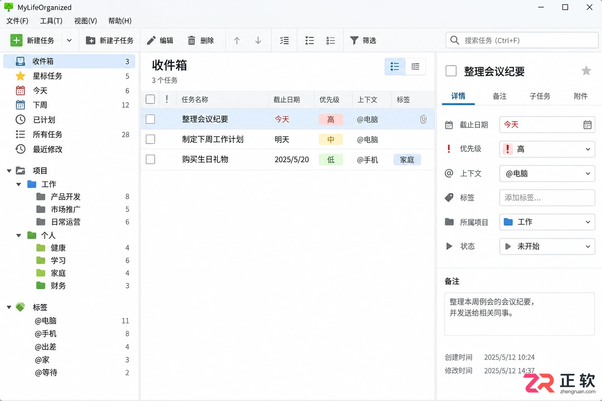Click the bulleted task list toolbar icon

pos(310,41)
